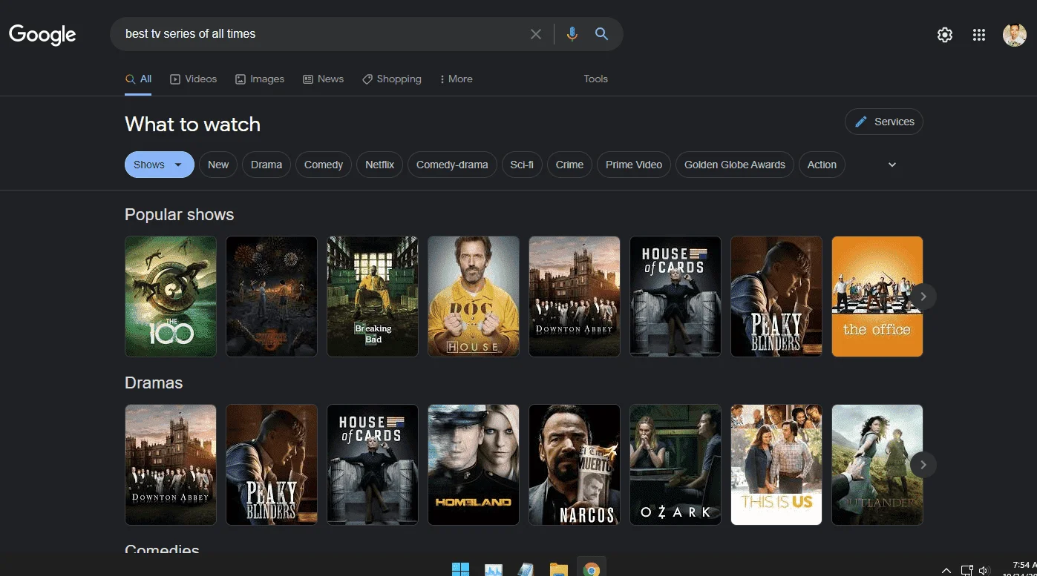
Task: Switch to the Shopping tab
Action: coord(391,79)
